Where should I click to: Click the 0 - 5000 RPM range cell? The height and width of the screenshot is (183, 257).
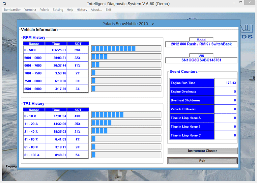(34, 50)
